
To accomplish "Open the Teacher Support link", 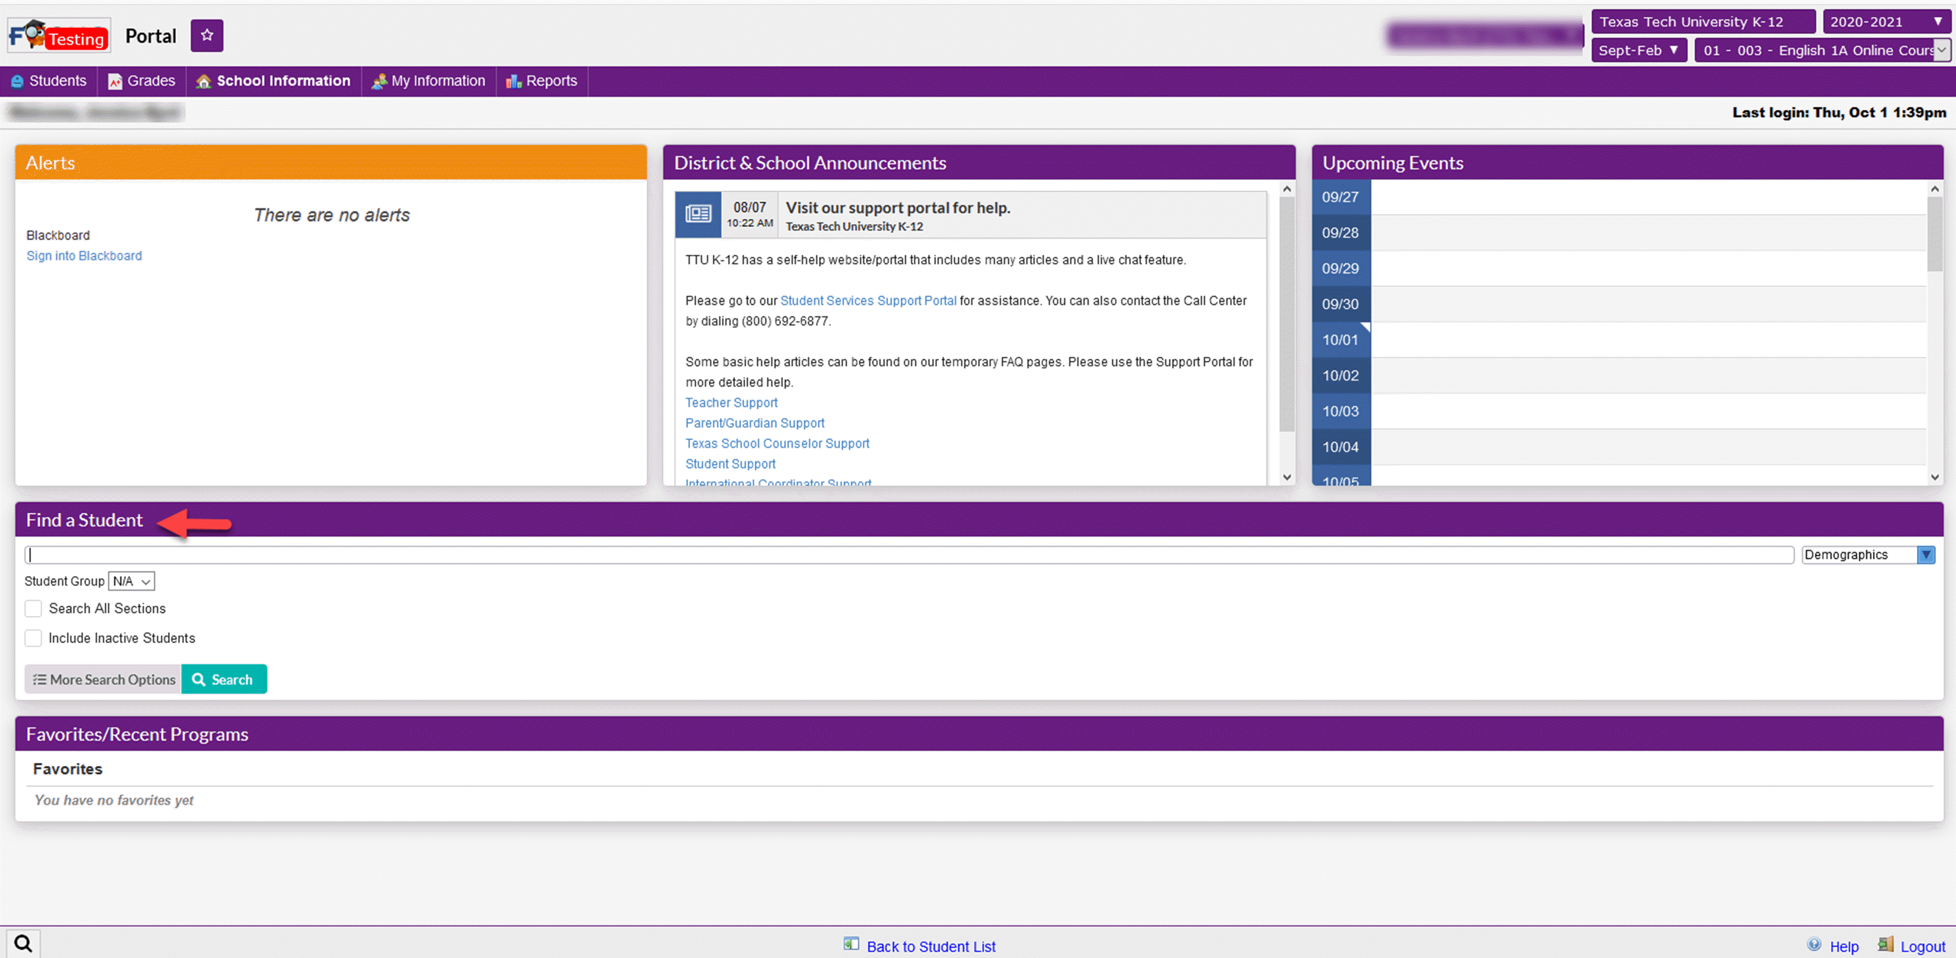I will 731,403.
